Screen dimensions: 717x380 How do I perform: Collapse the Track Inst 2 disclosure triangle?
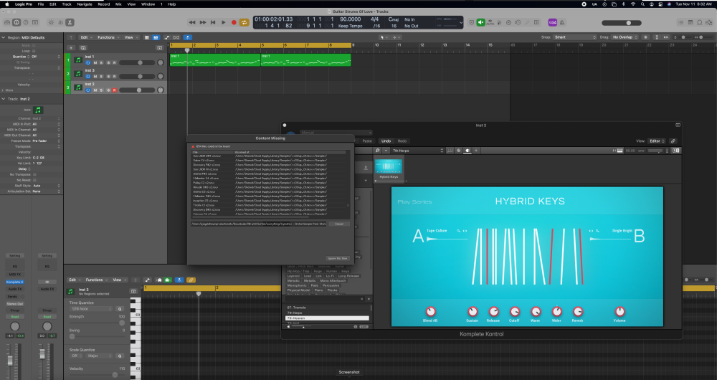[x=4, y=99]
